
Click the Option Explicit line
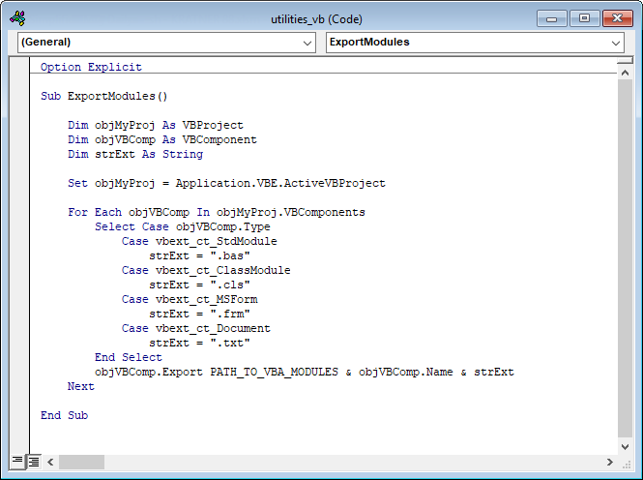[91, 67]
